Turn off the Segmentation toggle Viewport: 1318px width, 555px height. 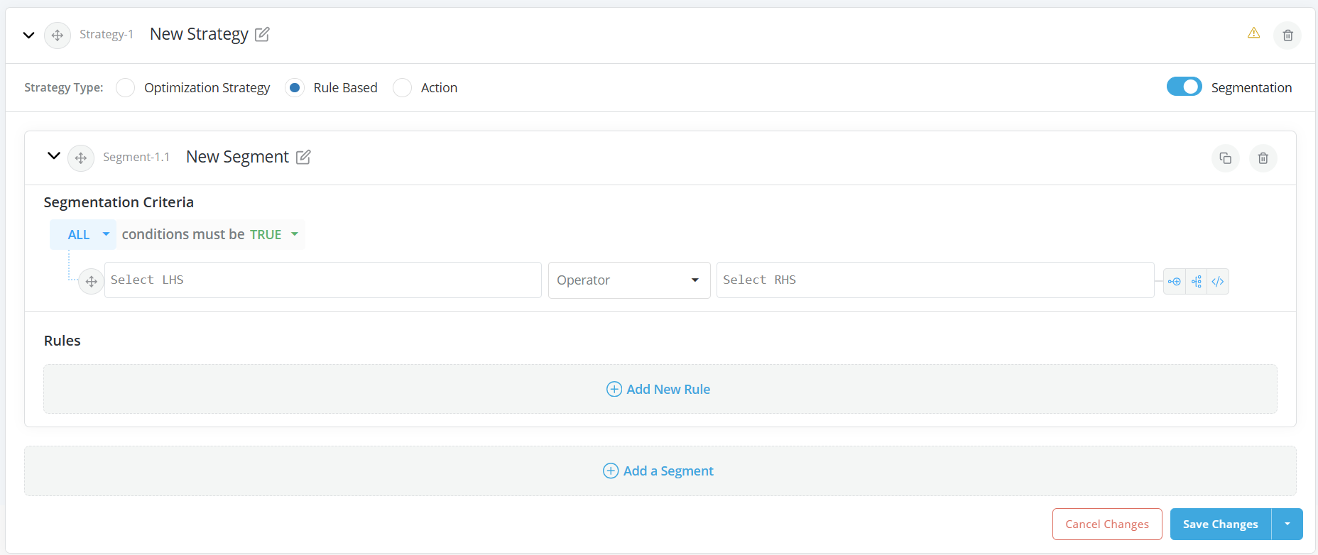[1184, 87]
